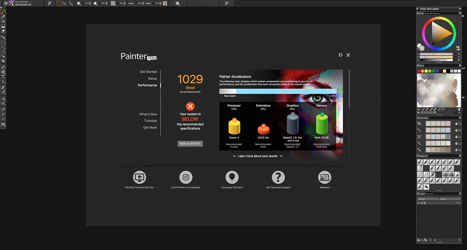Image resolution: width=467 pixels, height=250 pixels.
Task: Open Corel Painter on Instagram
Action: pyautogui.click(x=186, y=177)
